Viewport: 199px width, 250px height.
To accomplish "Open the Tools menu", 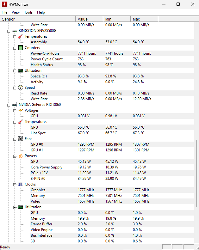I will pos(28,12).
